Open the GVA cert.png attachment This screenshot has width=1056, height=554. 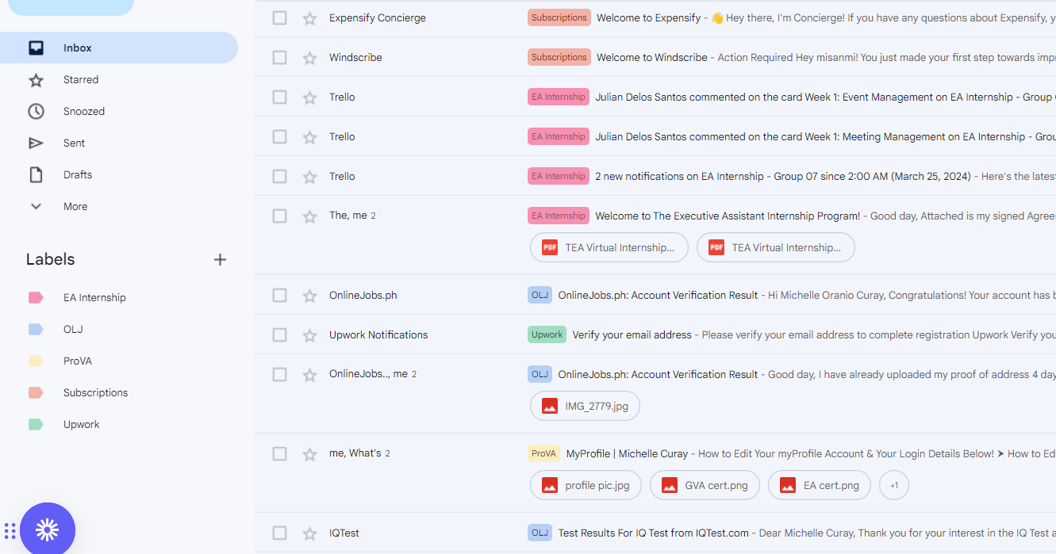point(705,485)
